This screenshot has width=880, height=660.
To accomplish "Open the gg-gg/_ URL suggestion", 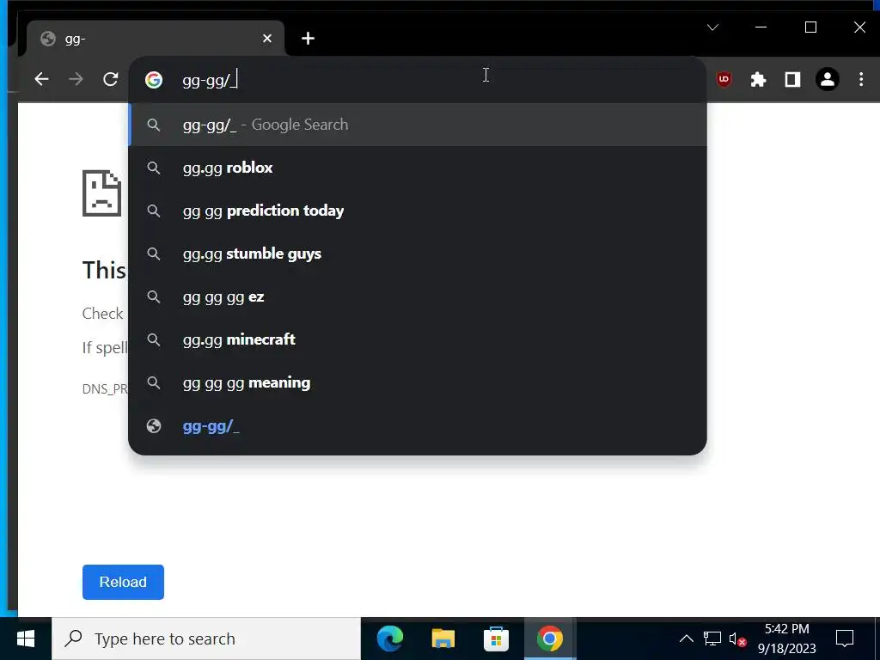I will [x=418, y=426].
